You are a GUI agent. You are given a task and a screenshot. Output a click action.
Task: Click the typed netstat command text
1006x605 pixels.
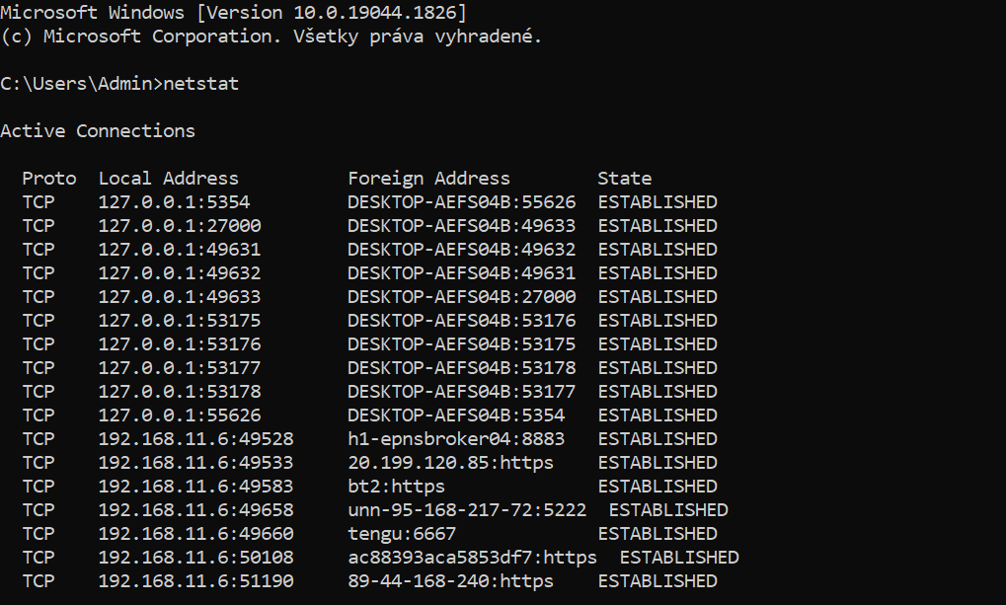[x=200, y=84]
